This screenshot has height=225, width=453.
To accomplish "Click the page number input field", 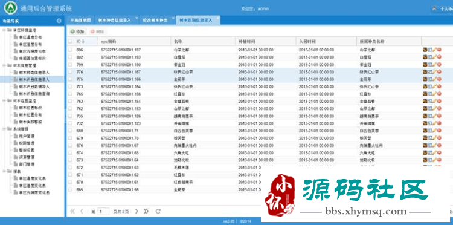I will point(103,212).
